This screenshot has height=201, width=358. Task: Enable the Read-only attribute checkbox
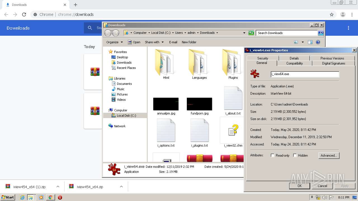click(272, 155)
